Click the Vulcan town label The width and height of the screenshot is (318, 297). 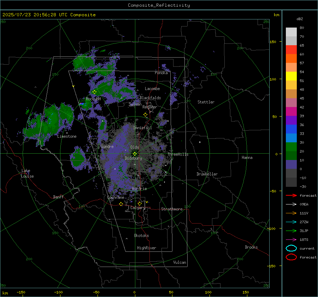click(x=180, y=262)
